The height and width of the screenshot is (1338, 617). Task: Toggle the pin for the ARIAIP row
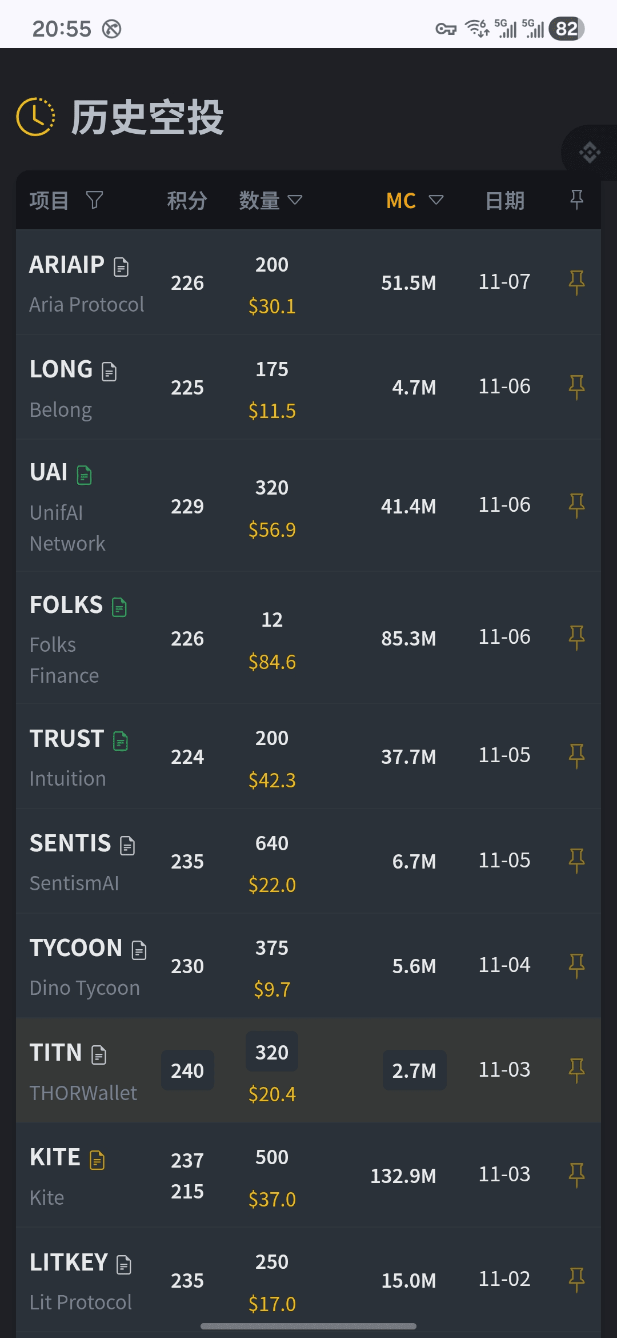576,282
